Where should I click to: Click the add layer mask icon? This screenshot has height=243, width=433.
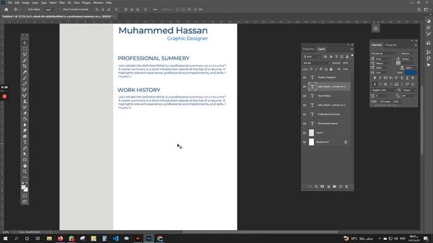tap(322, 186)
